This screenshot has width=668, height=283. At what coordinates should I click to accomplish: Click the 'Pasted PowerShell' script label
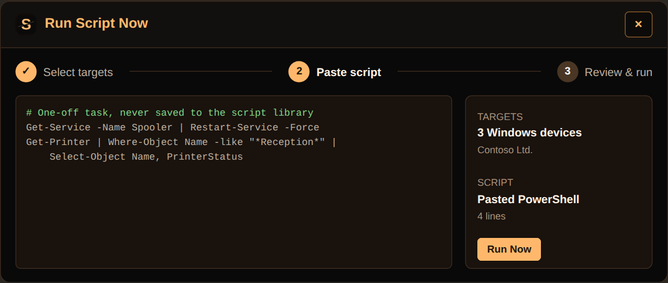tap(528, 199)
